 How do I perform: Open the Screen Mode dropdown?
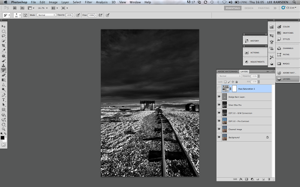tap(65, 8)
